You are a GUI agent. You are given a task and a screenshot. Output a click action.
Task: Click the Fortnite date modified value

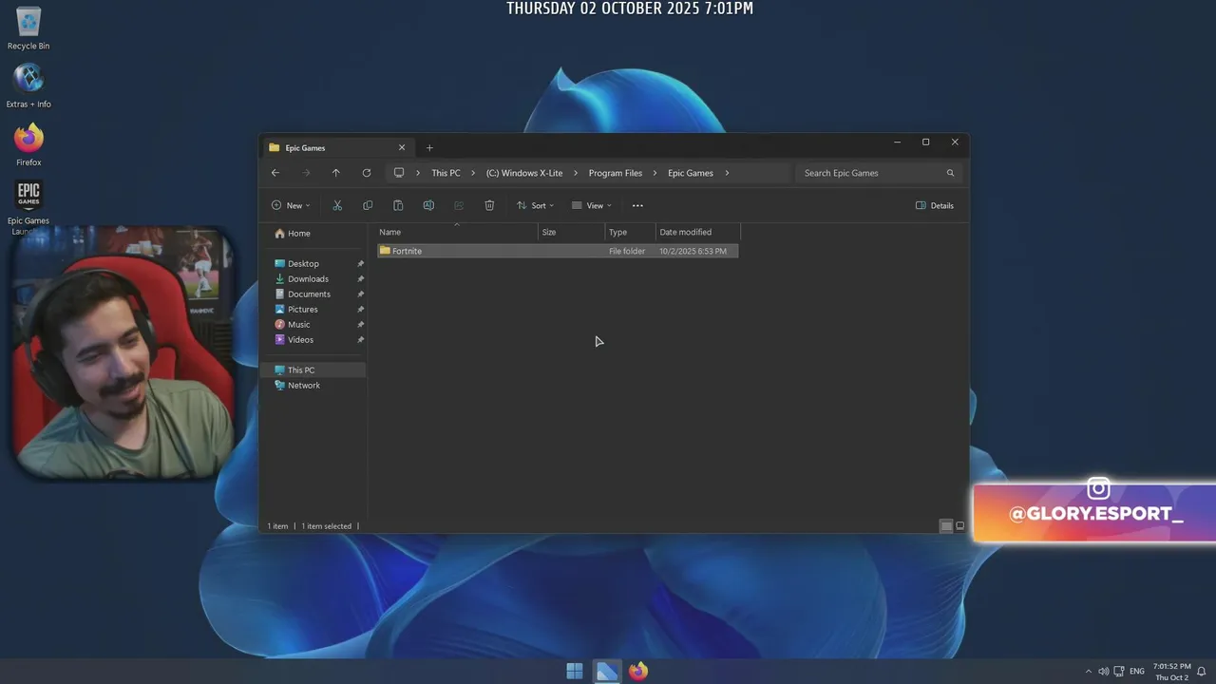tap(693, 251)
